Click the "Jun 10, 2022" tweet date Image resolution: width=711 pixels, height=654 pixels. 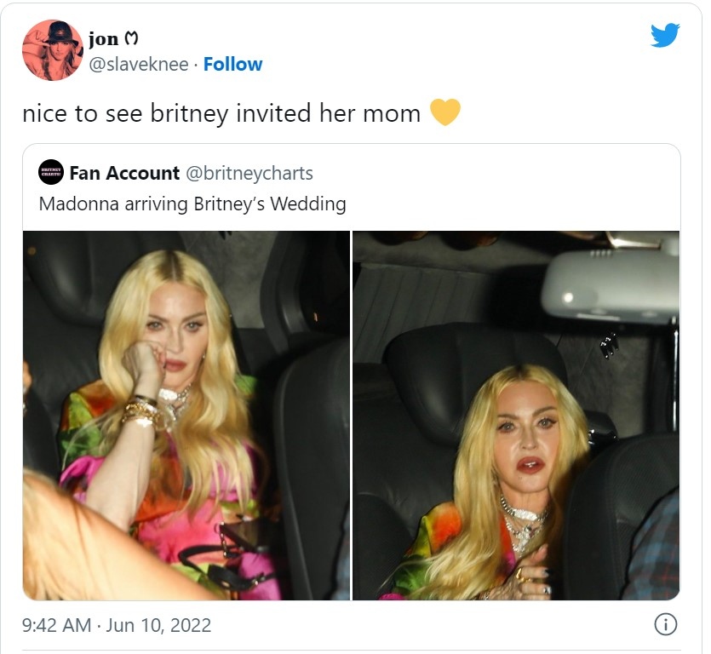(158, 625)
